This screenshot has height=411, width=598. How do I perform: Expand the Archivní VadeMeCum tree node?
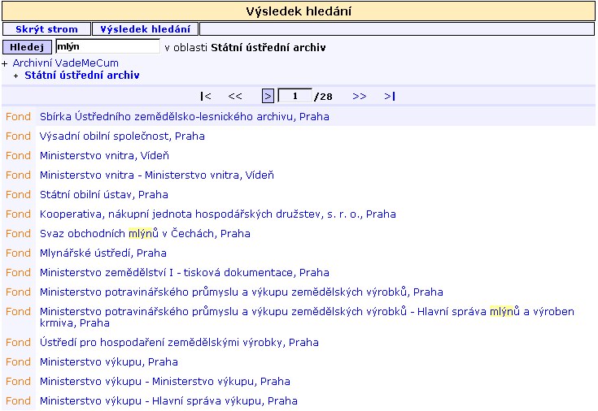[5, 63]
